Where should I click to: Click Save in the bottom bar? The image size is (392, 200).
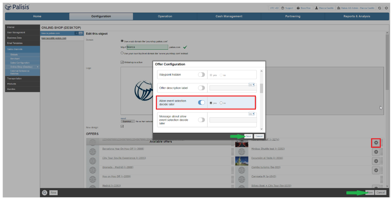(370, 192)
